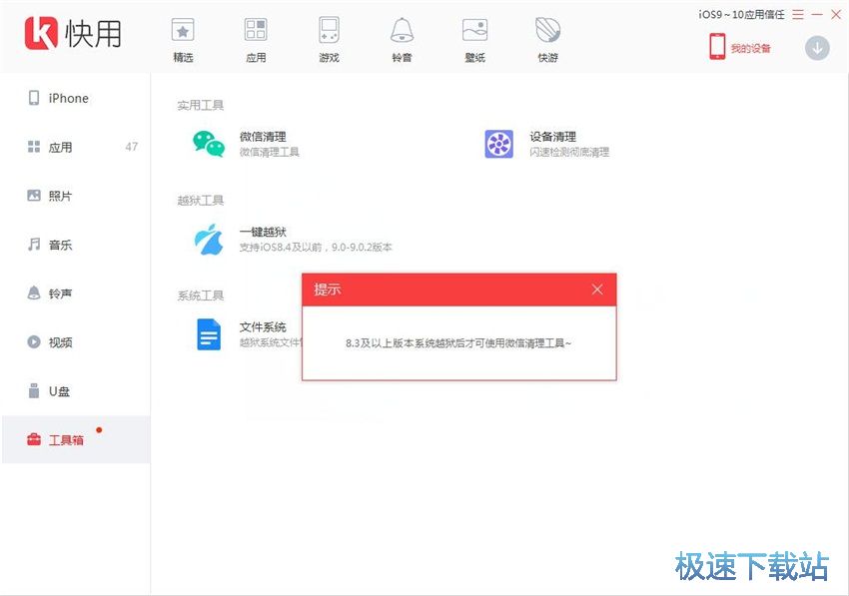Select 视频 label in sidebar
This screenshot has height=596, width=849.
pyautogui.click(x=60, y=342)
